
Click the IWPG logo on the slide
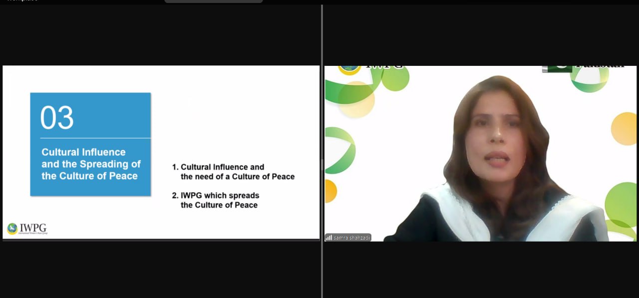pyautogui.click(x=27, y=229)
